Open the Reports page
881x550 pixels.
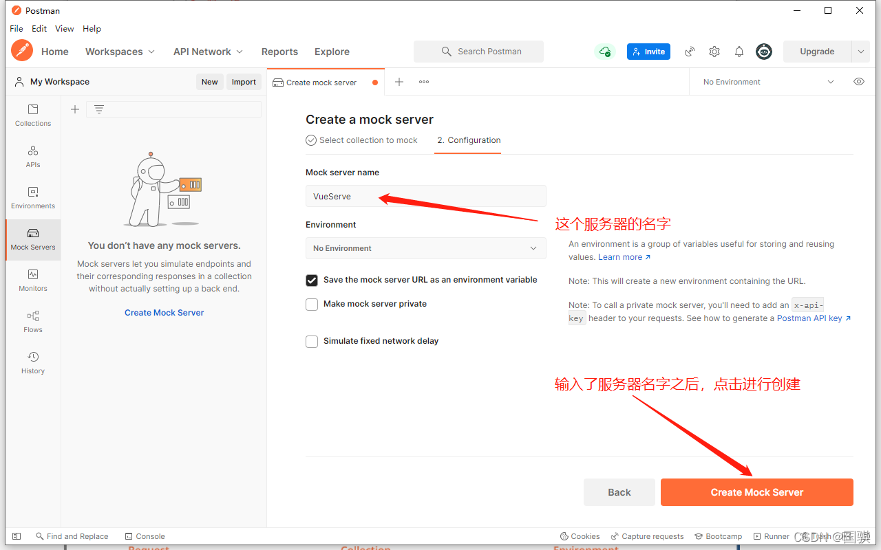(279, 52)
